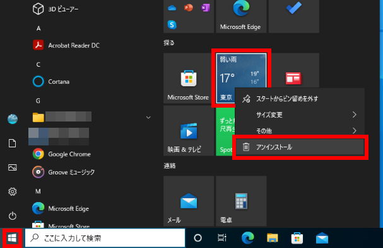
Task: Expand the folder group with chevron
Action: [148, 118]
